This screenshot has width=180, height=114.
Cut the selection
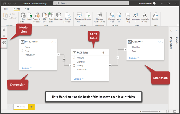12,14
